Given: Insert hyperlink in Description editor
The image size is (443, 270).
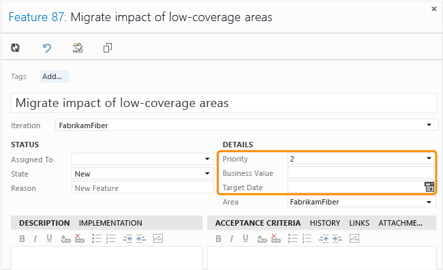Looking at the screenshot, I should [65, 239].
